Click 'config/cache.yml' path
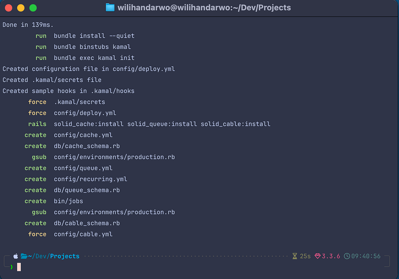Viewport: 399px width, 279px height. tap(83, 135)
